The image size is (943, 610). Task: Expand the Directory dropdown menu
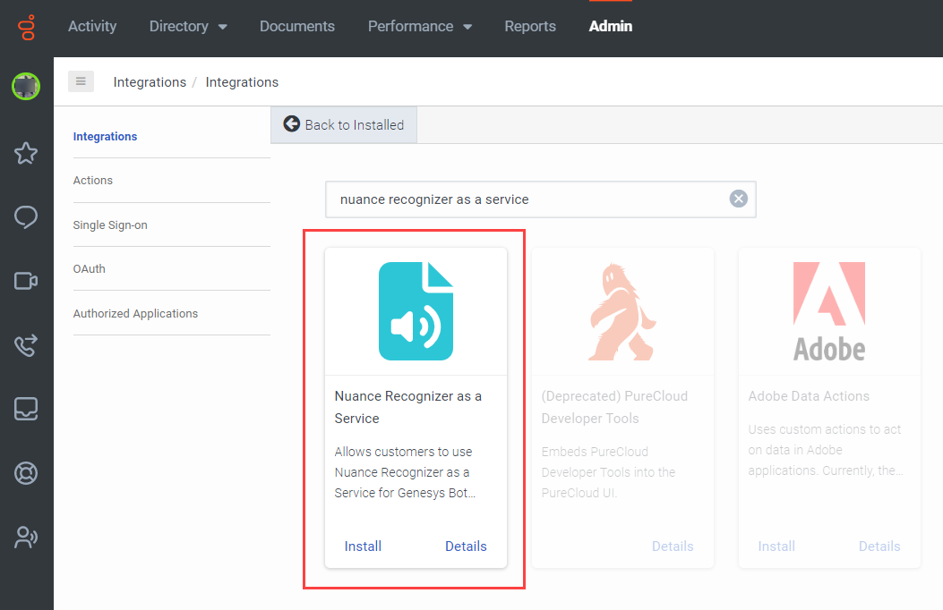188,27
